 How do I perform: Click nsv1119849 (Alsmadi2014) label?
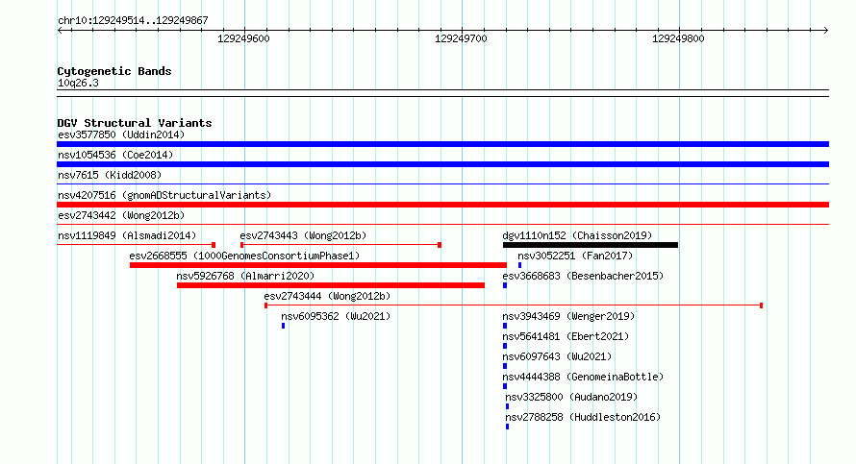tap(127, 235)
